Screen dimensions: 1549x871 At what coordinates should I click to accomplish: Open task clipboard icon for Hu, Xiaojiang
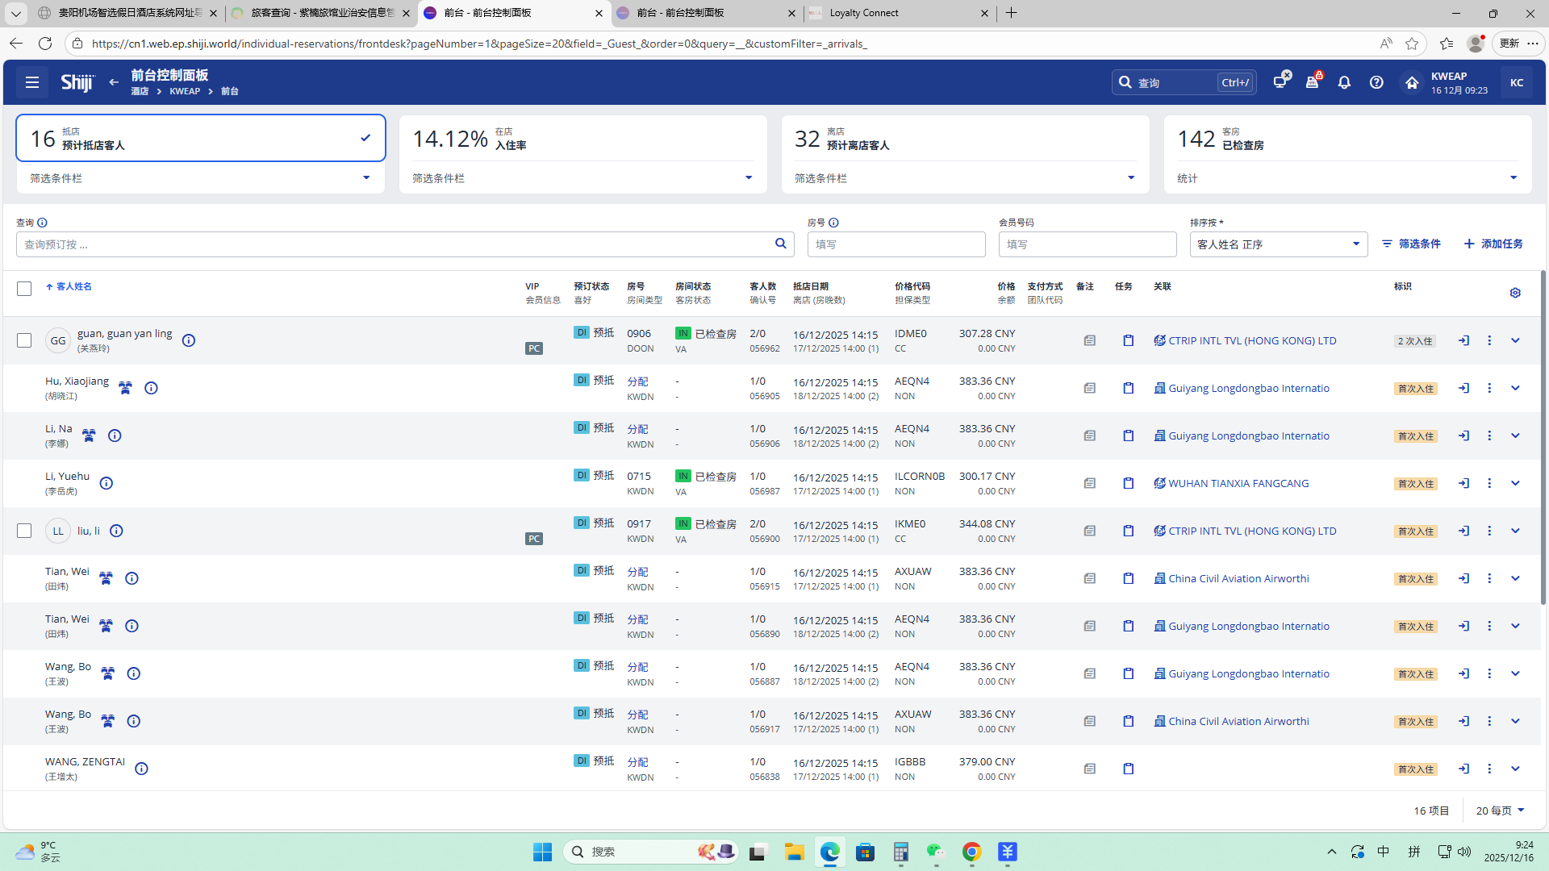(x=1129, y=388)
